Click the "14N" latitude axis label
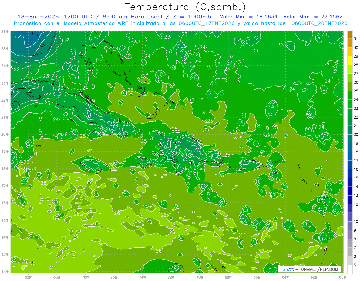 click(x=5, y=237)
